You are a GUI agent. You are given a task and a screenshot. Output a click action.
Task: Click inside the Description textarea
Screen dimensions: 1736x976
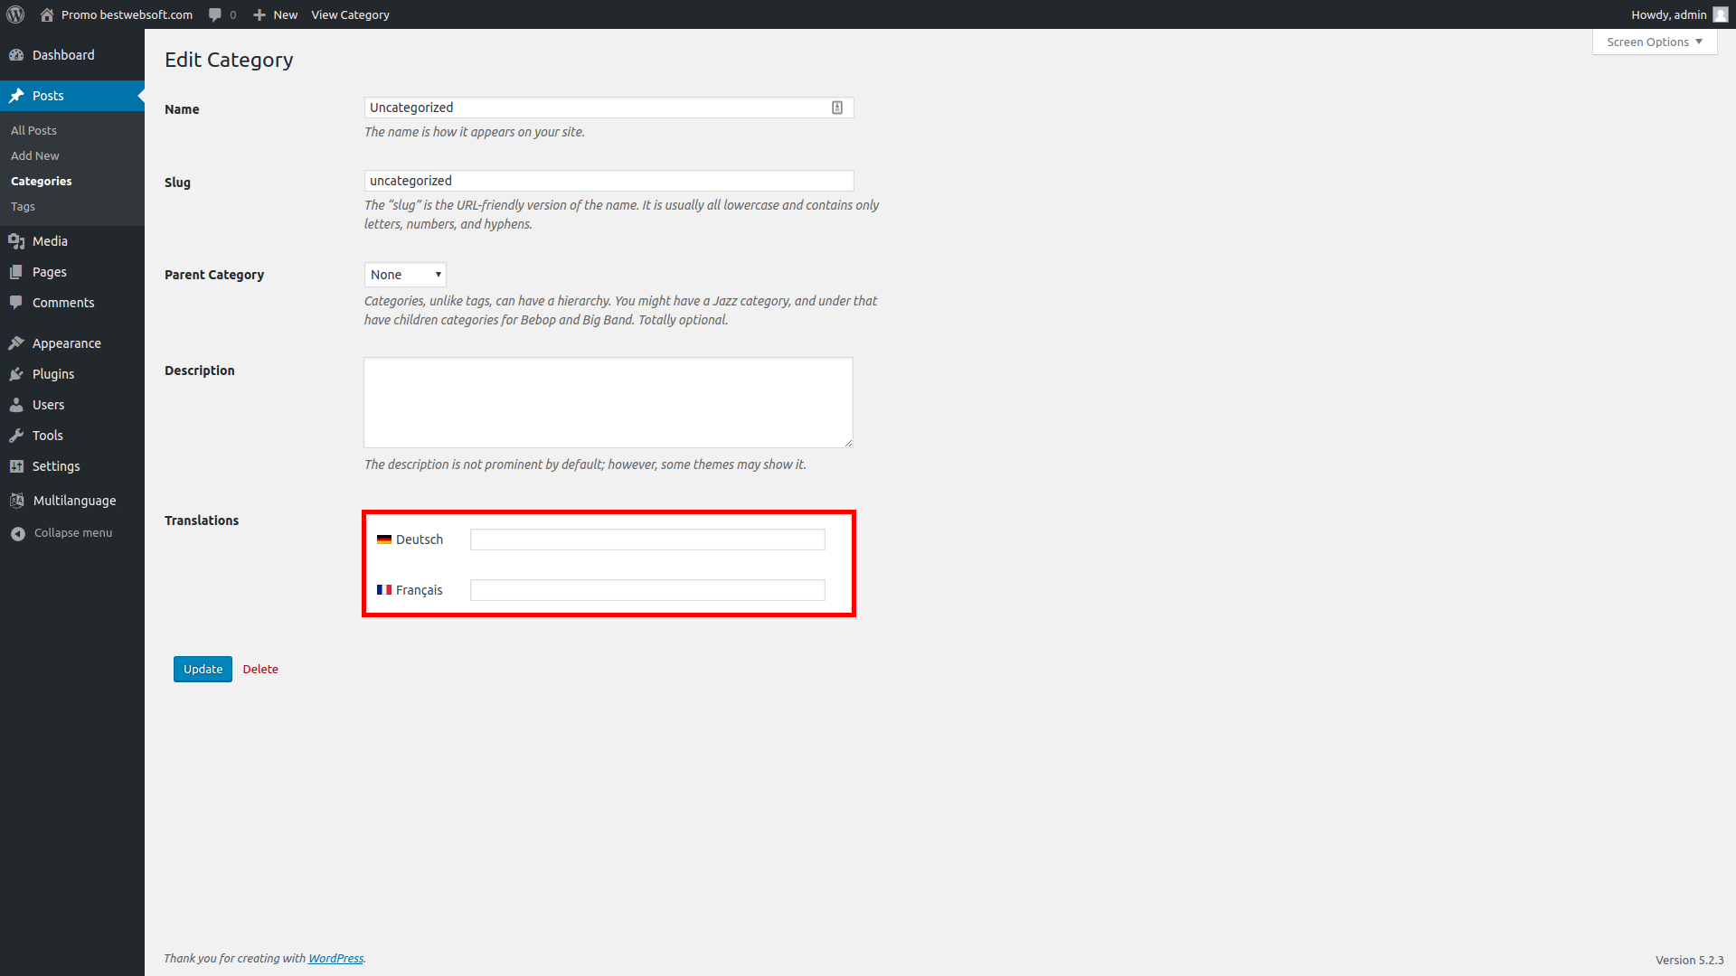click(x=608, y=402)
